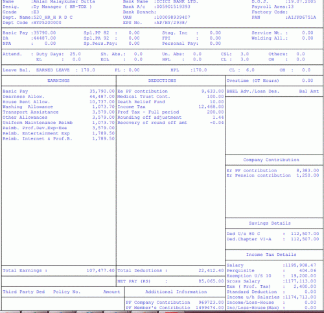This screenshot has width=324, height=313.
Task: Select Dept Code 'HYP5200000'
Action: click(47, 23)
